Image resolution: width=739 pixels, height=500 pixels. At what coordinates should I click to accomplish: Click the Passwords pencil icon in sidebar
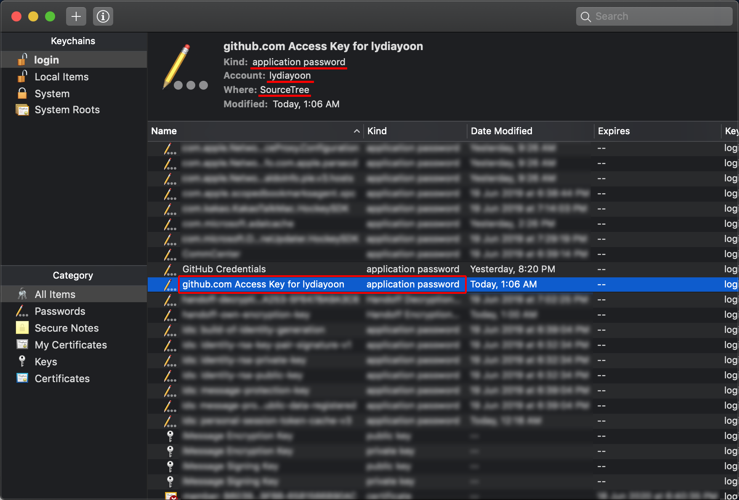(x=22, y=311)
